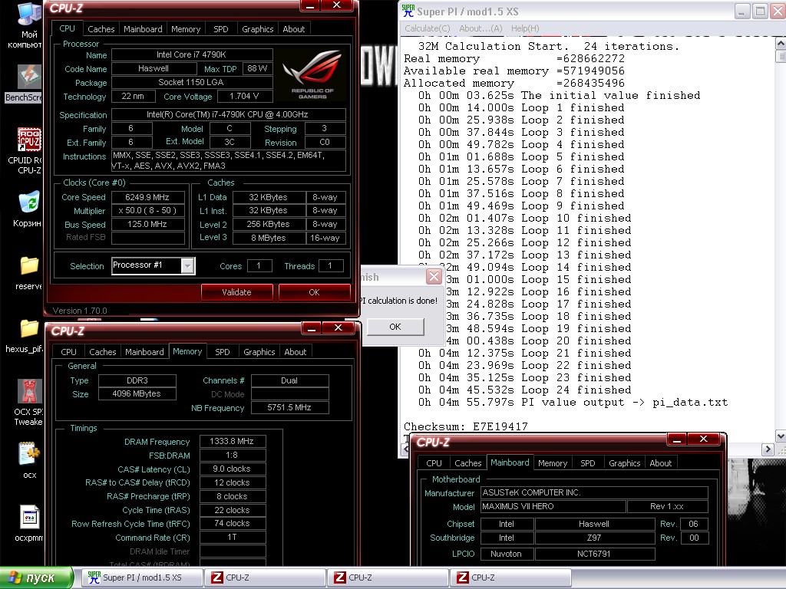
Task: Confirm the PI calculation done dialog with OK
Action: (395, 327)
